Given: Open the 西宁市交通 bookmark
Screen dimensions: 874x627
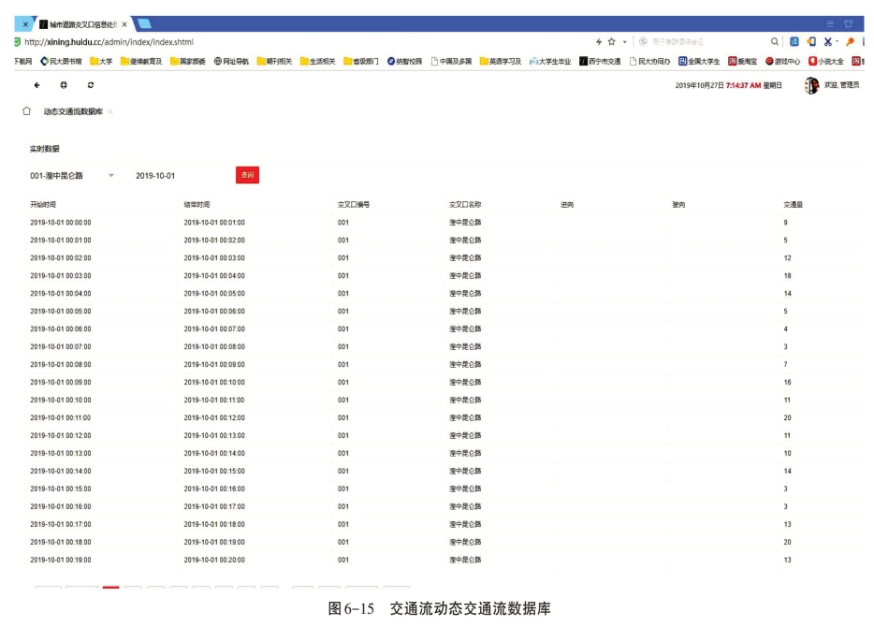Looking at the screenshot, I should (x=600, y=62).
